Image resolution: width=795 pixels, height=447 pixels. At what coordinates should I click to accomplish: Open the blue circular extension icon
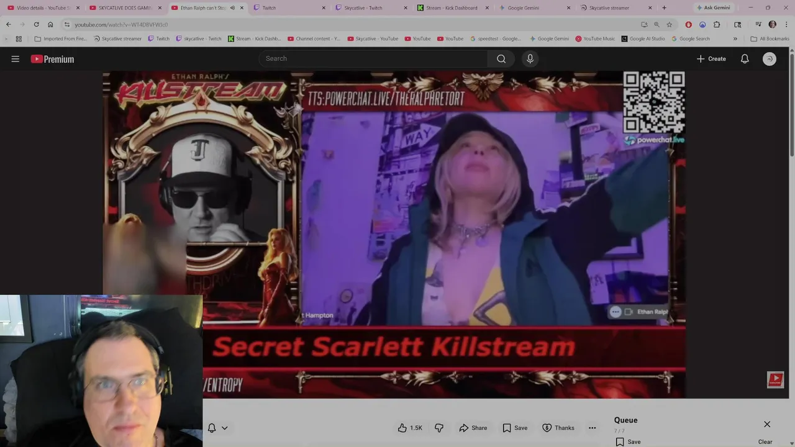[702, 24]
